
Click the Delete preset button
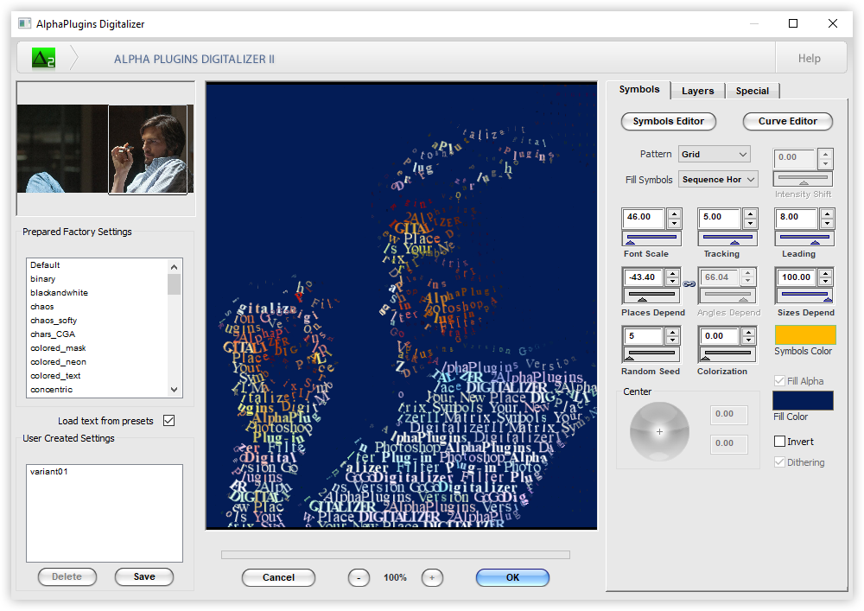(x=67, y=576)
